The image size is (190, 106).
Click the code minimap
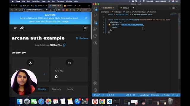tap(174, 14)
